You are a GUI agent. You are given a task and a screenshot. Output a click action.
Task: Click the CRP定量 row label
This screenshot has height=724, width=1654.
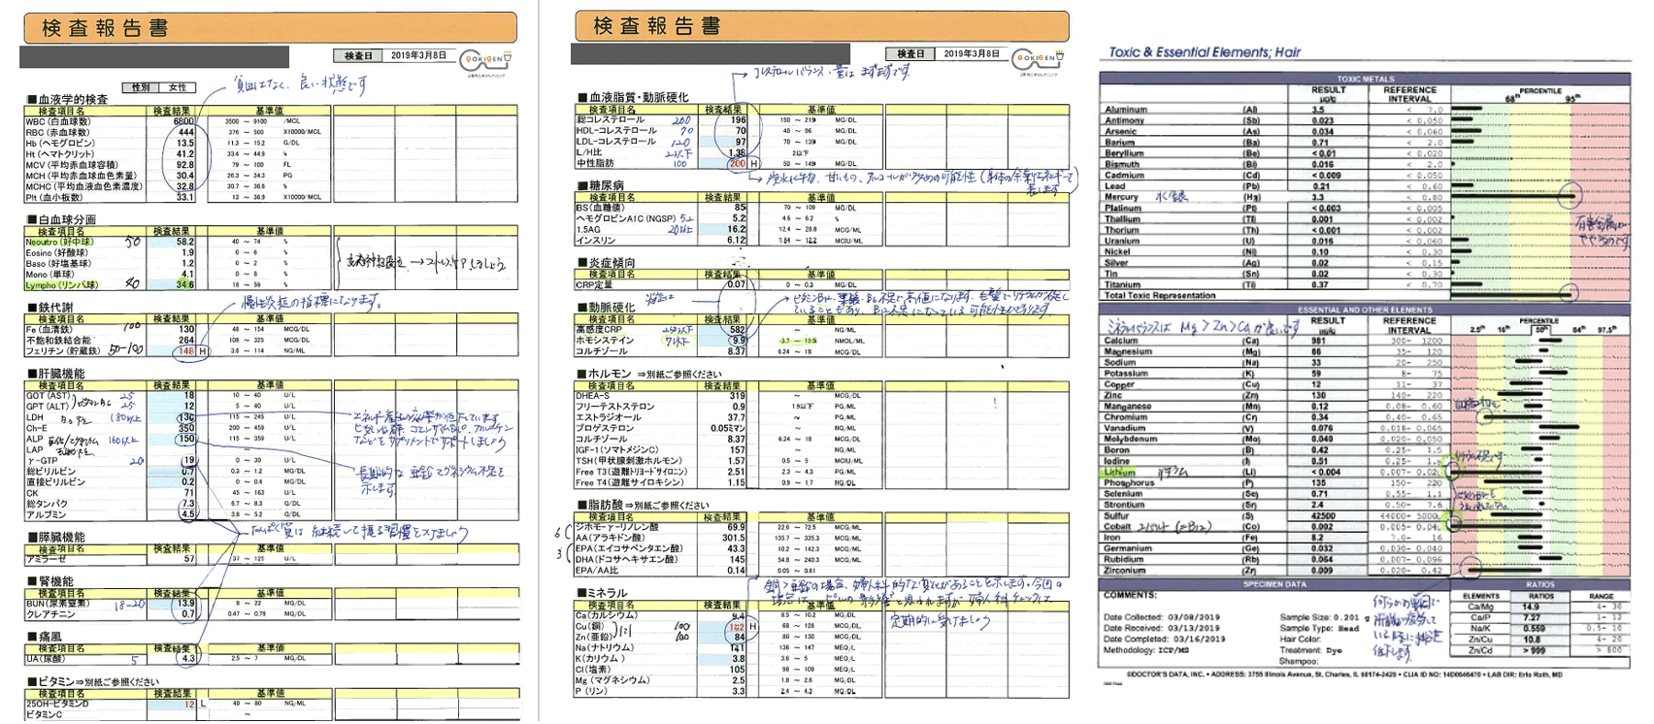pos(595,284)
